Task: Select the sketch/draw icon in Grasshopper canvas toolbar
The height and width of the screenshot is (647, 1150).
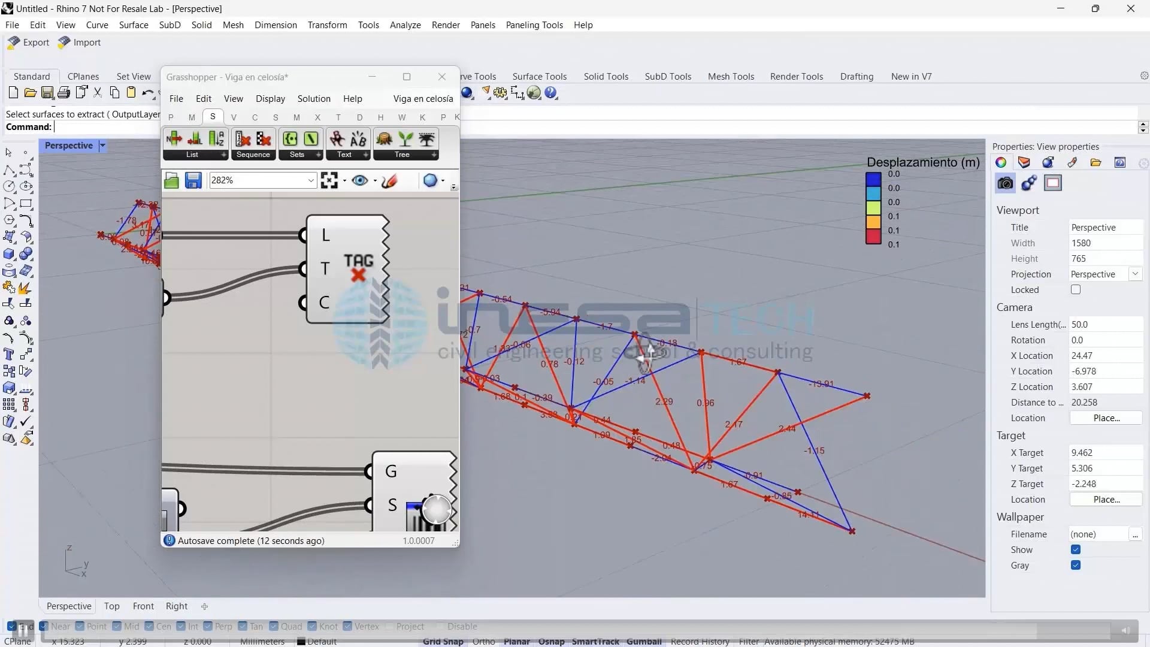Action: coord(390,180)
